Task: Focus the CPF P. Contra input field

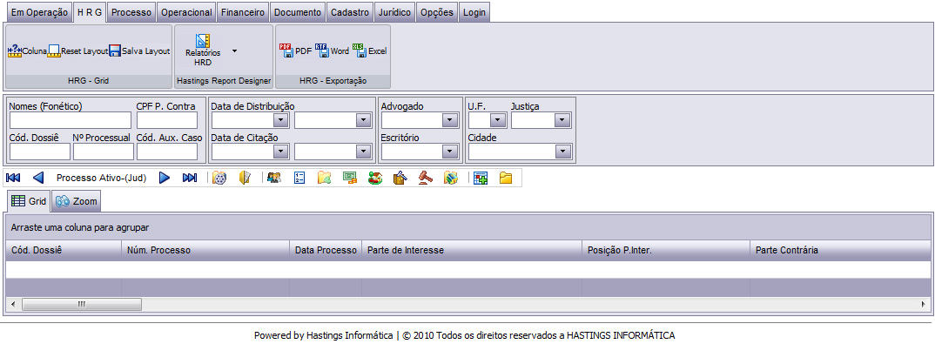Action: (x=167, y=120)
